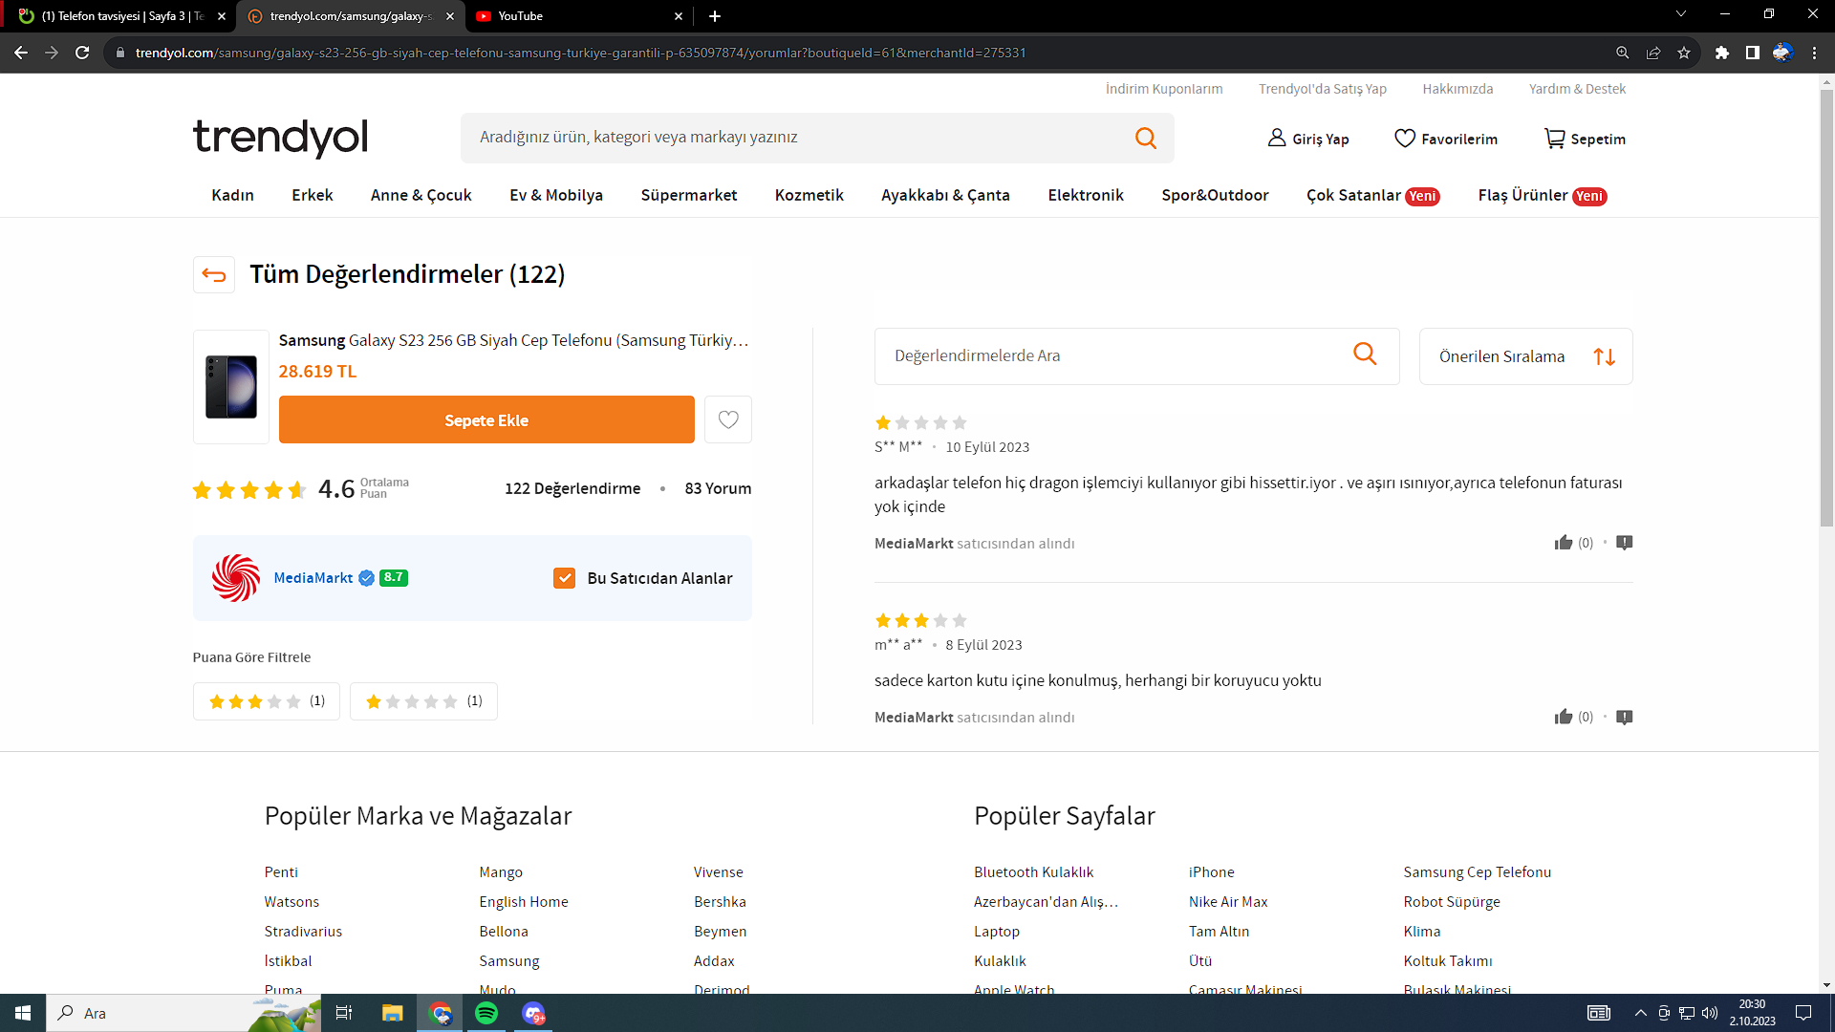Viewport: 1835px width, 1032px height.
Task: Open the Önerilen Sıralama sort dropdown
Action: (1525, 356)
